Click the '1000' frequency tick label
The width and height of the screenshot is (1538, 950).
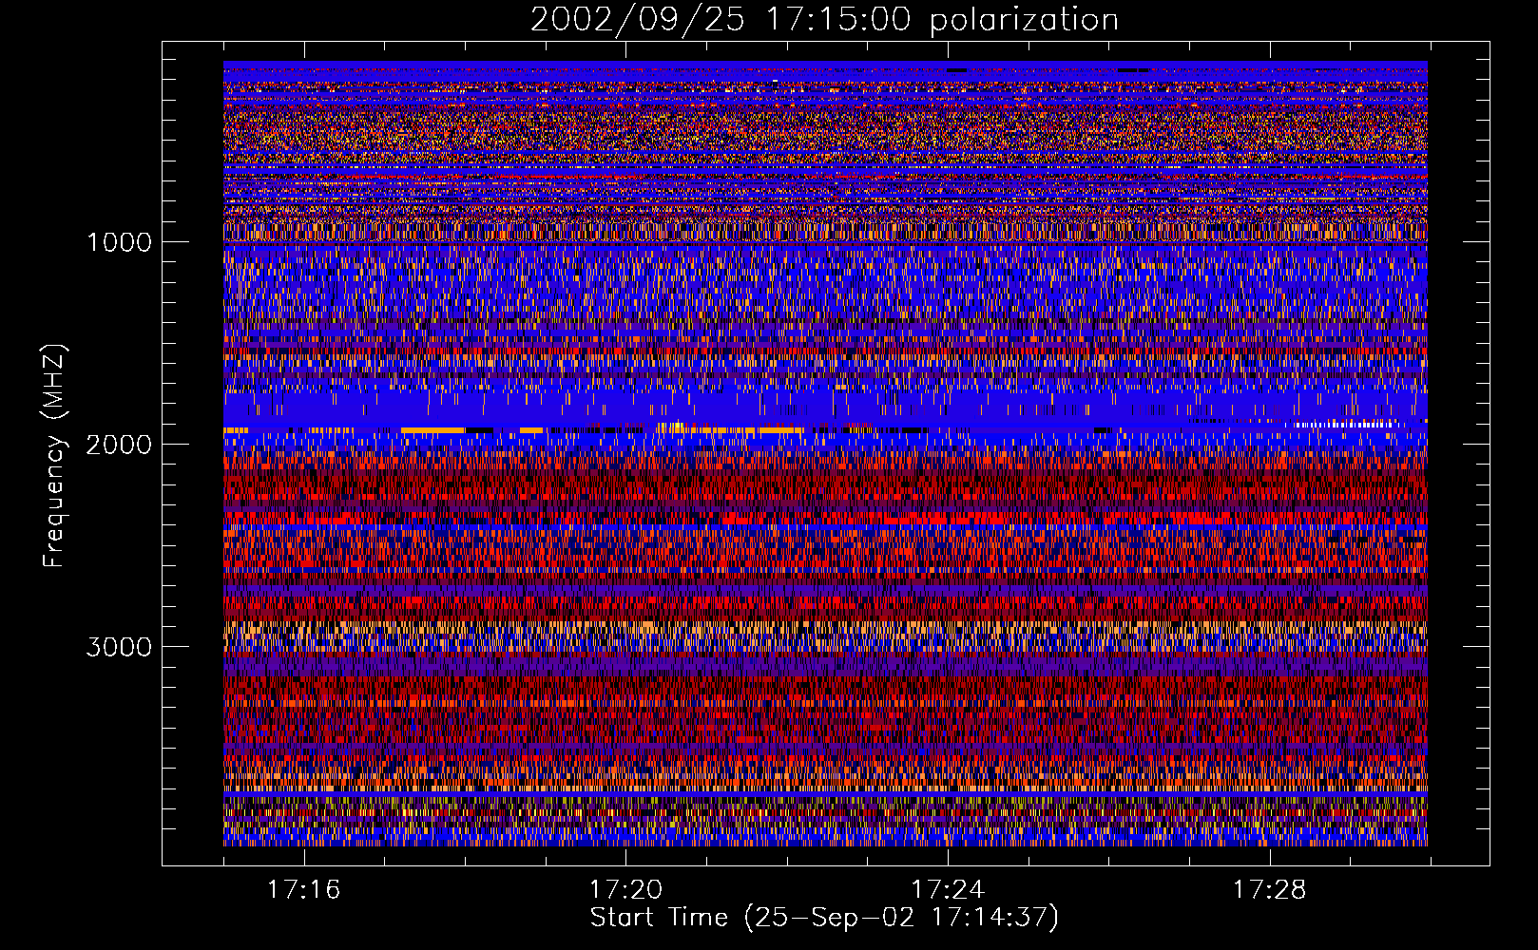pos(119,242)
